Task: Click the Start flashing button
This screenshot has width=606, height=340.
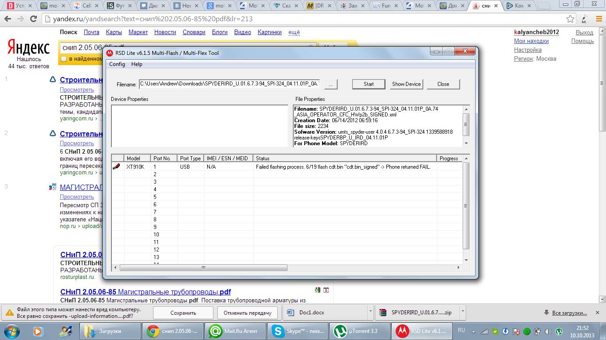Action: (x=369, y=84)
